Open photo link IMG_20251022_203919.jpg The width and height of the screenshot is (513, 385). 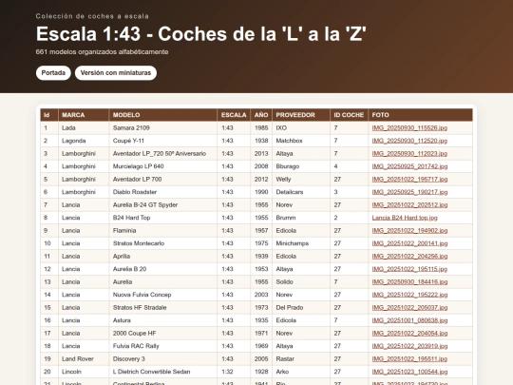pyautogui.click(x=409, y=346)
